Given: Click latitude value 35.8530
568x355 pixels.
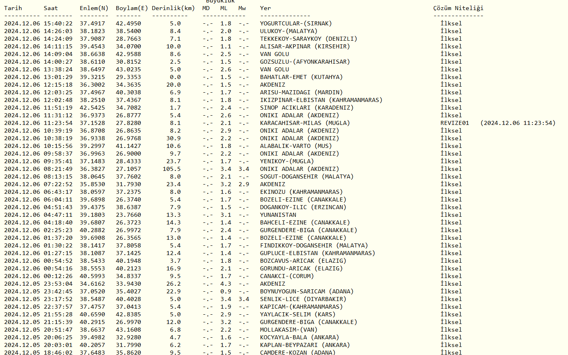Looking at the screenshot, I should tap(92, 184).
